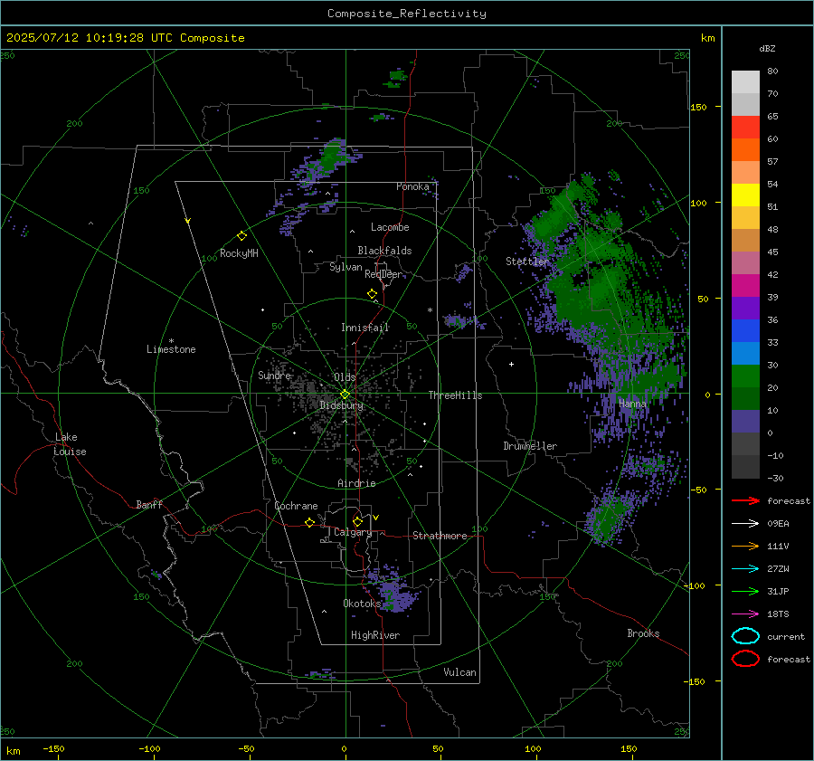Click the dBZ scale heading
Image resolution: width=814 pixels, height=761 pixels.
(767, 48)
